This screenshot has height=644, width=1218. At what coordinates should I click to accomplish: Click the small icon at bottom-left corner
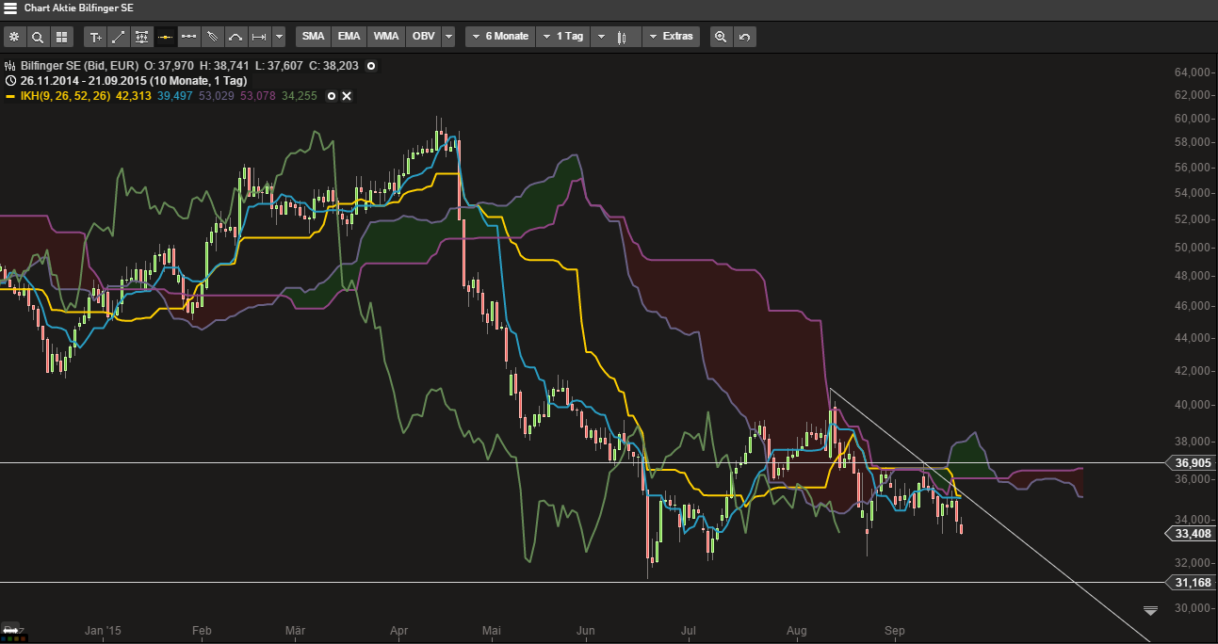point(11,629)
